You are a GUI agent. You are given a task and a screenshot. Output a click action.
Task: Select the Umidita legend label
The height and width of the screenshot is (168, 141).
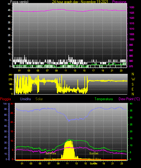pos(25,99)
